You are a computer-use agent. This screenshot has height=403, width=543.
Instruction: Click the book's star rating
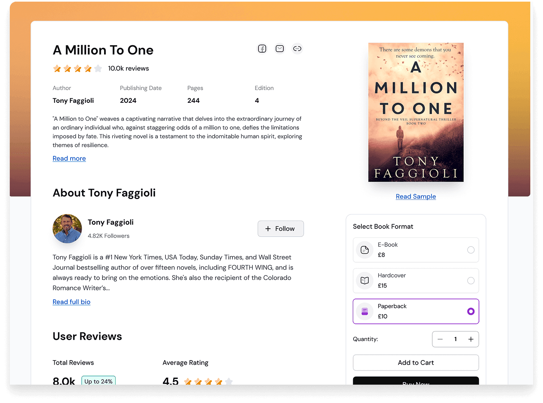point(77,69)
